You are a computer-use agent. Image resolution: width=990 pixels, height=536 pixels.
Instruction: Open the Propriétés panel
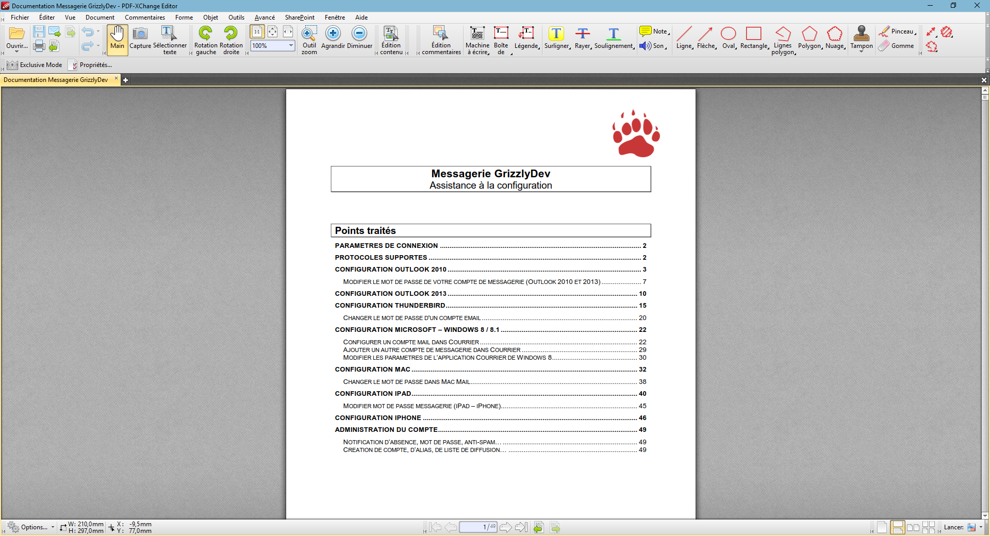[x=90, y=65]
